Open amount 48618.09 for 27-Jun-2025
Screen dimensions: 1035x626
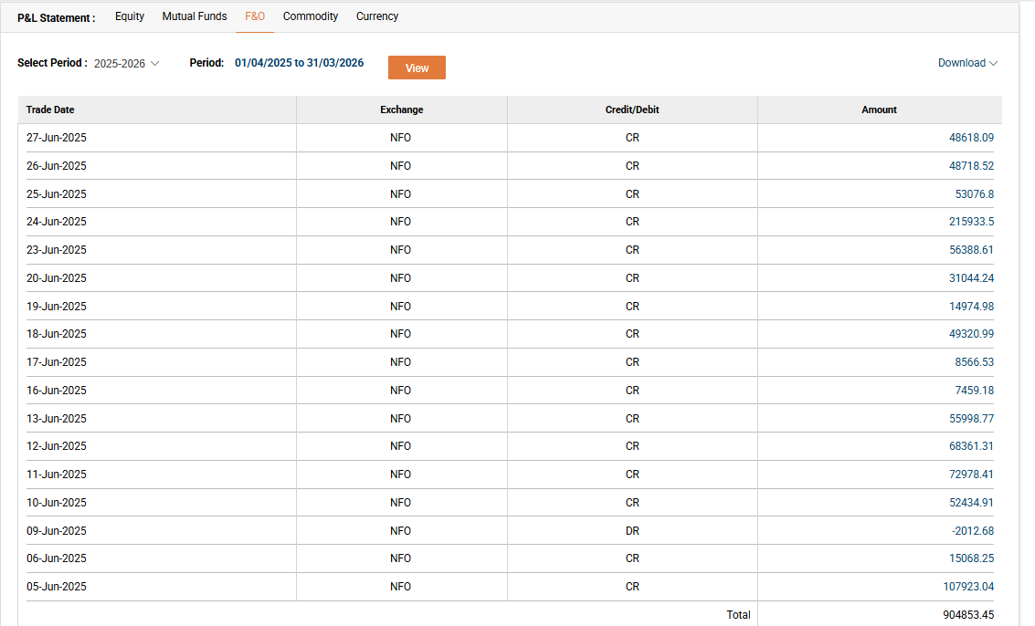pos(971,138)
